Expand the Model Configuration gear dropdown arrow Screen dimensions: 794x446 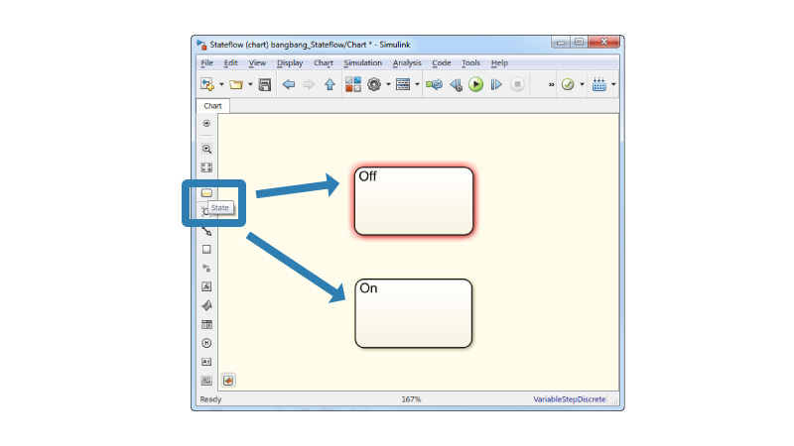[x=388, y=85]
